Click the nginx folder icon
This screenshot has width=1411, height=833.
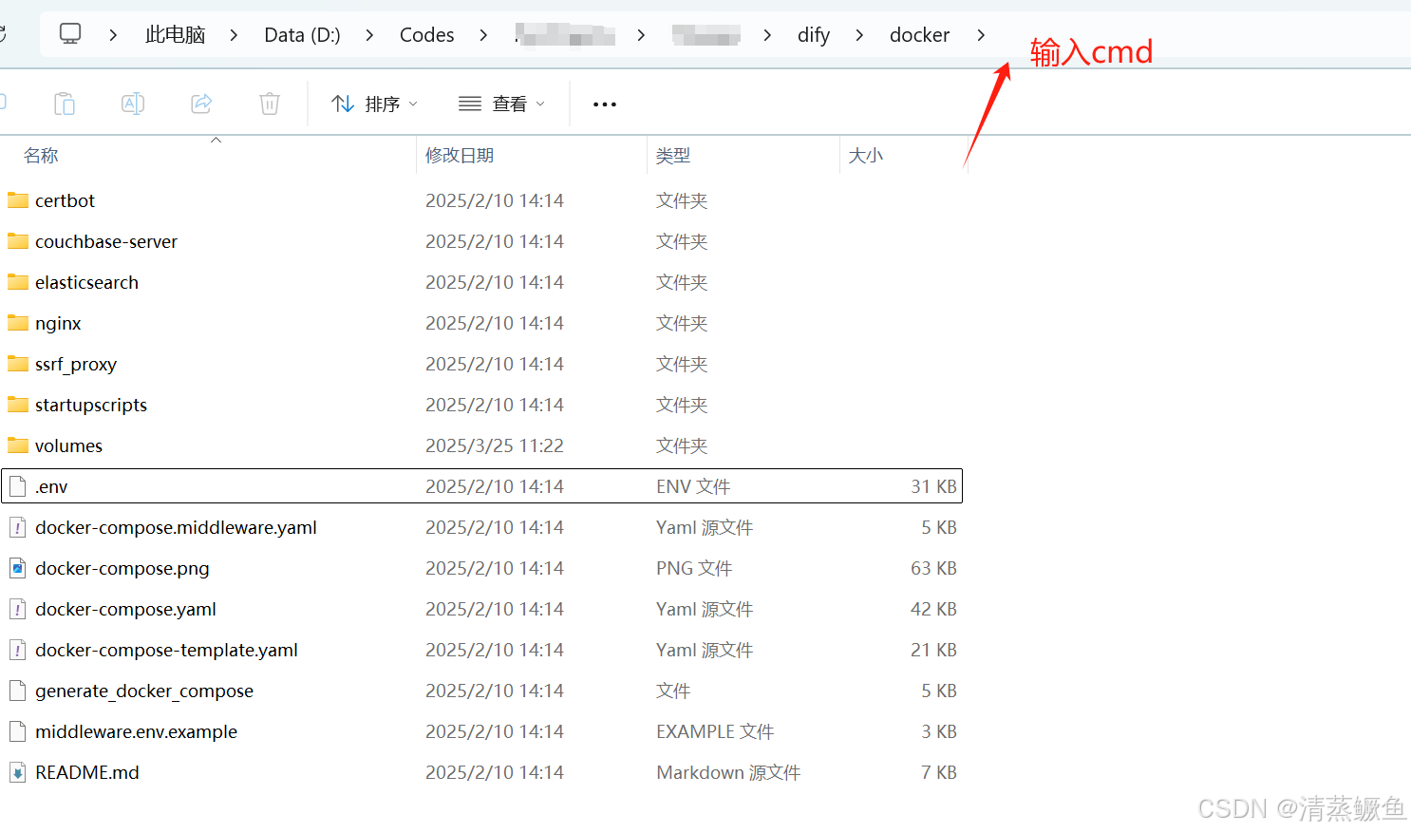[18, 323]
